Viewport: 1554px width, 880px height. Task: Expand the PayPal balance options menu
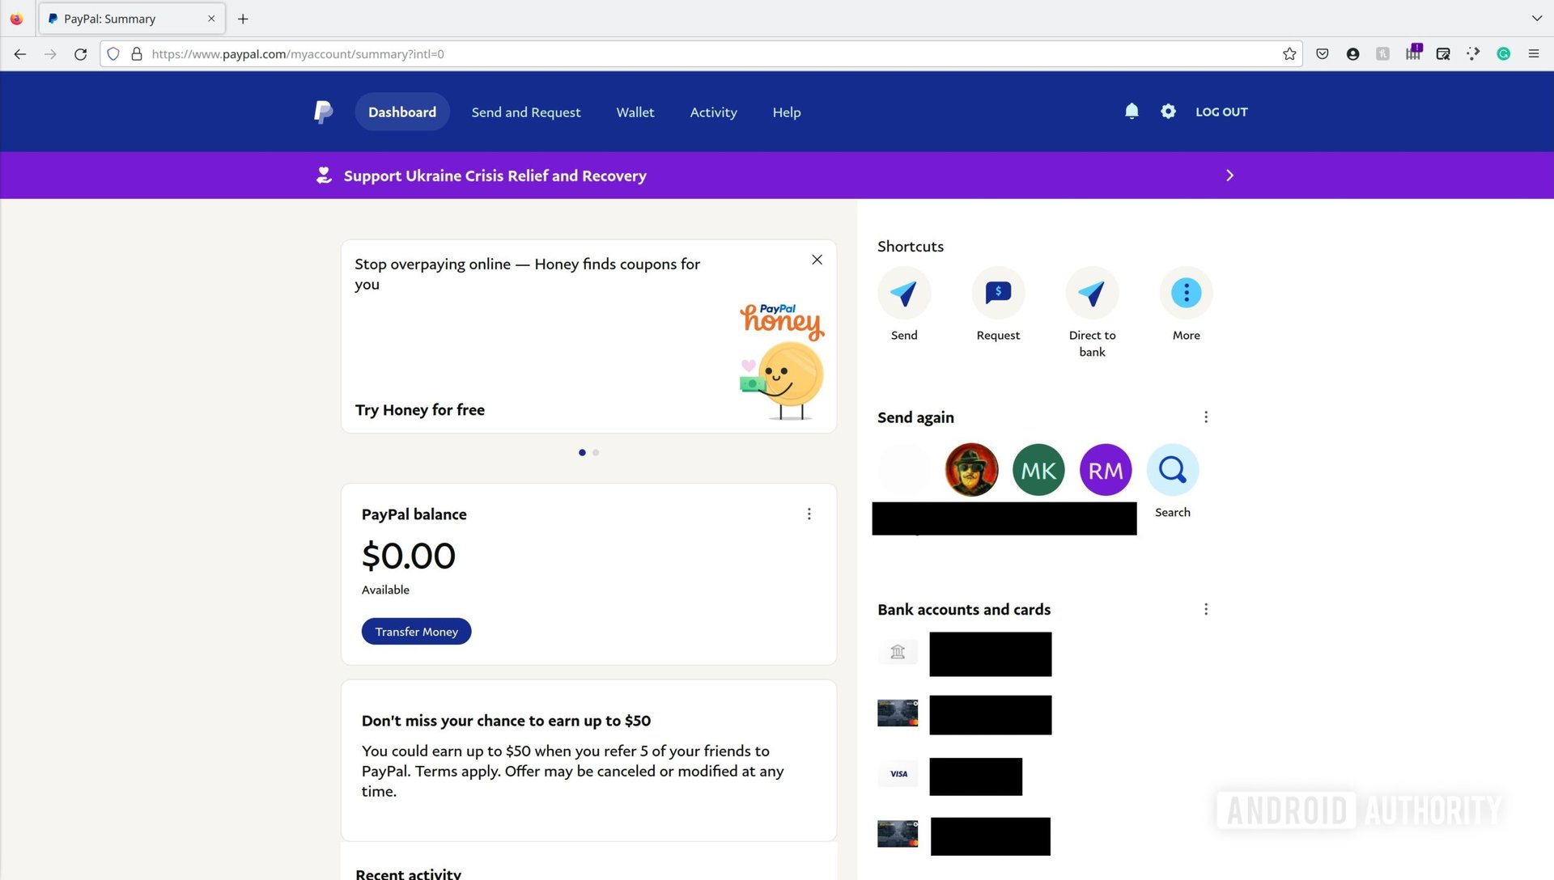pyautogui.click(x=809, y=513)
